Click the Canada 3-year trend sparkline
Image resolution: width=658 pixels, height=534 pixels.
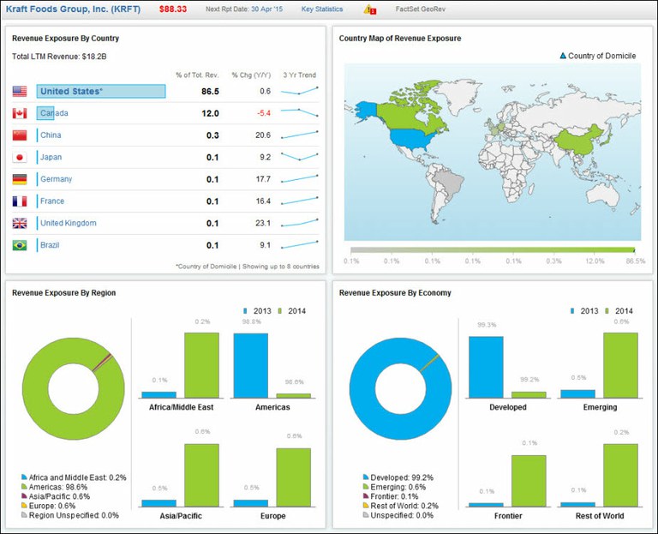tap(299, 112)
